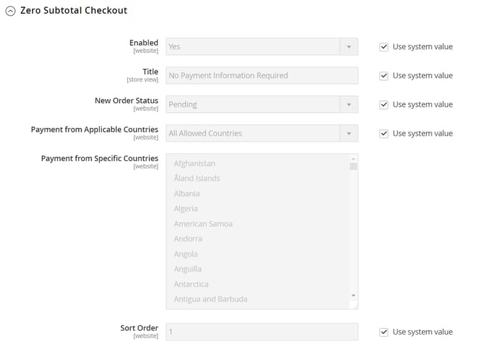This screenshot has height=349, width=489.
Task: Toggle Use system value for New Order Status
Action: click(x=384, y=104)
